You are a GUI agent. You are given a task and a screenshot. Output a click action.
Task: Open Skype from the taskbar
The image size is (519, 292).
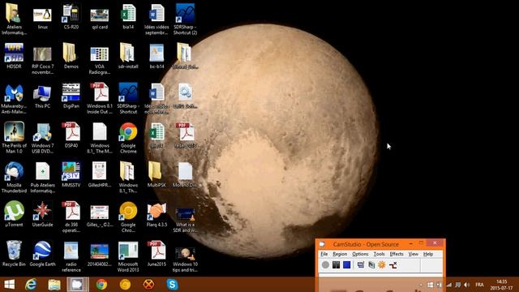[x=172, y=285]
